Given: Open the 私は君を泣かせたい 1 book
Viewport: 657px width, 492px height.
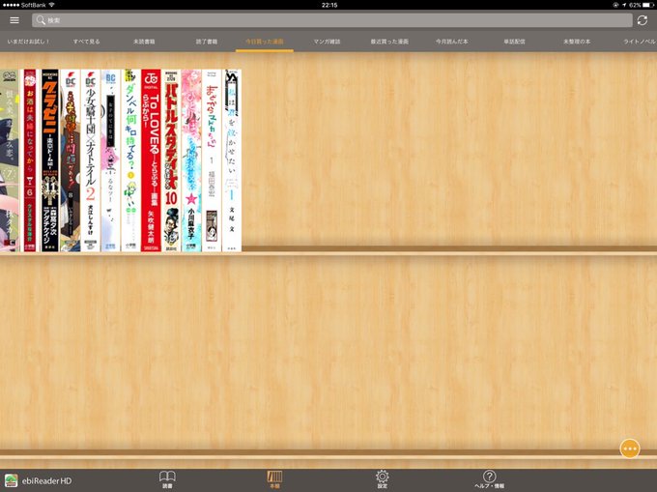Looking at the screenshot, I should click(x=232, y=160).
